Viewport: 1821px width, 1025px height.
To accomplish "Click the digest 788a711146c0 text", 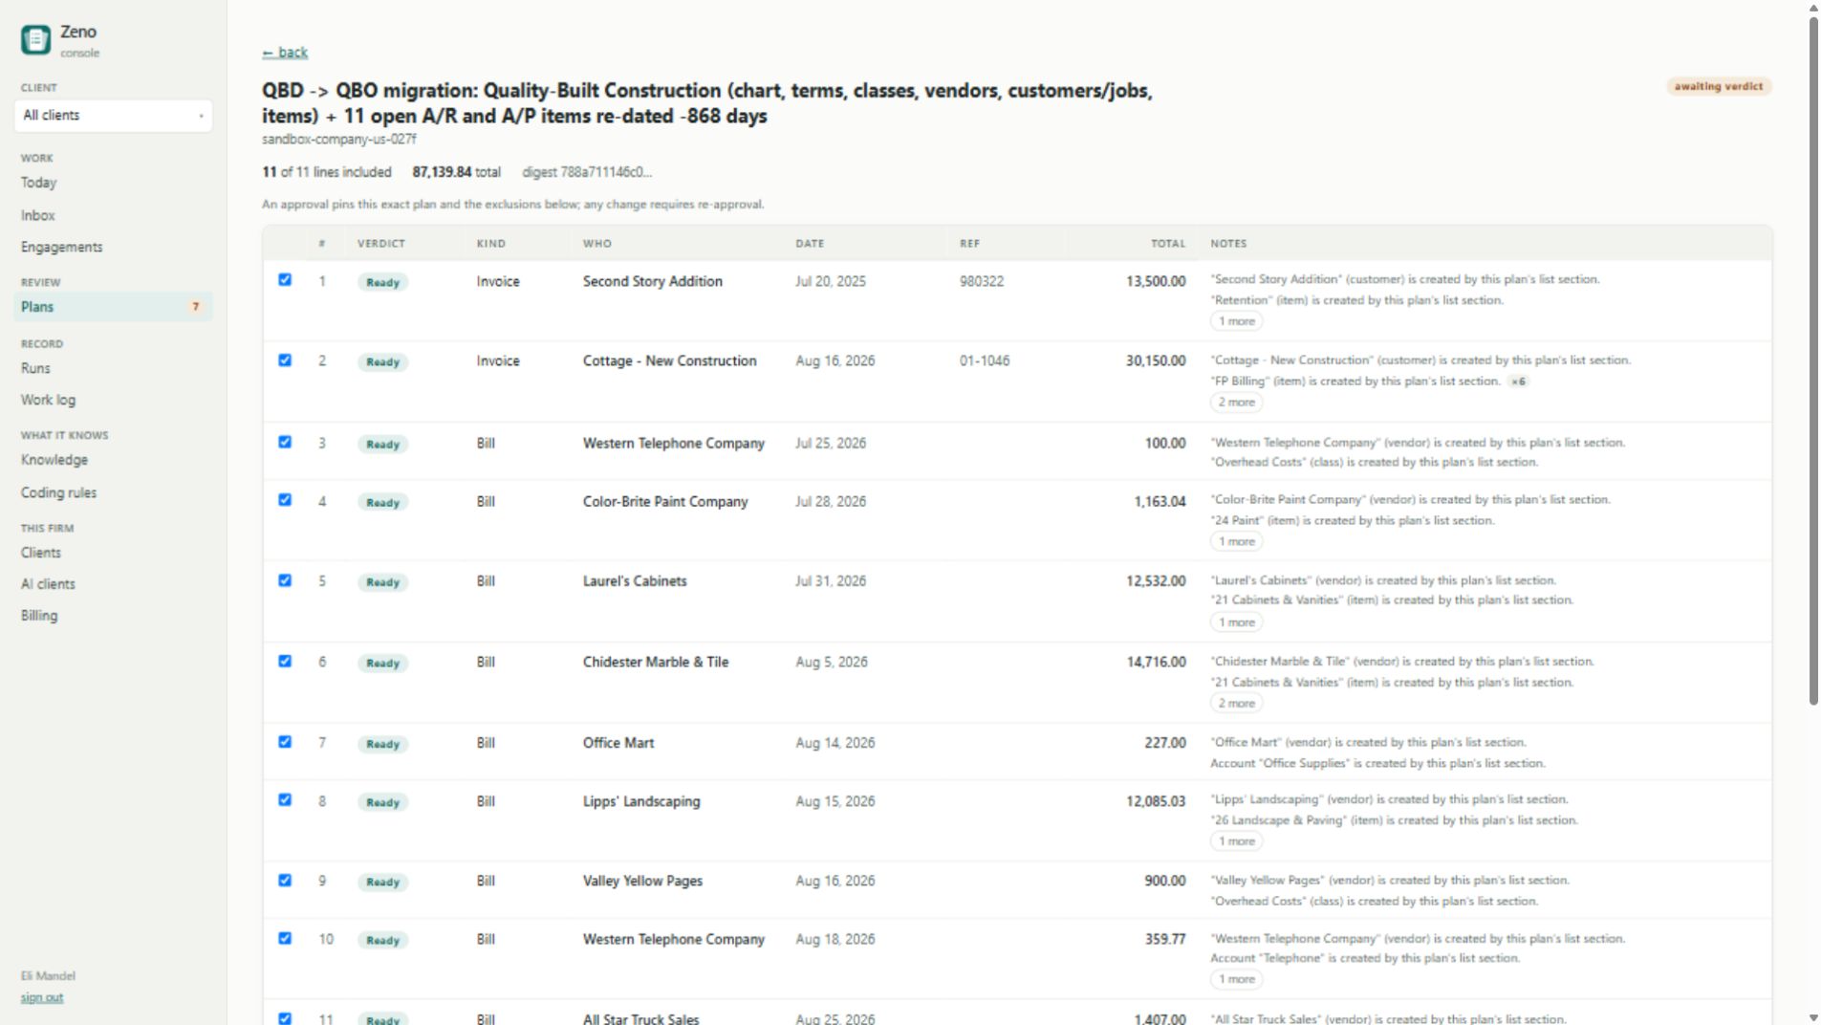I will (x=587, y=172).
